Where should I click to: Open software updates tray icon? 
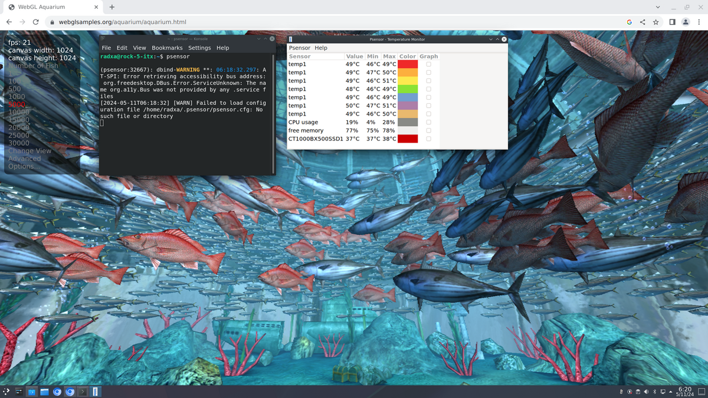(630, 392)
